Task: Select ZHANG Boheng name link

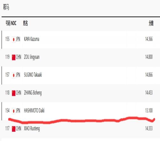Action: tap(33, 93)
